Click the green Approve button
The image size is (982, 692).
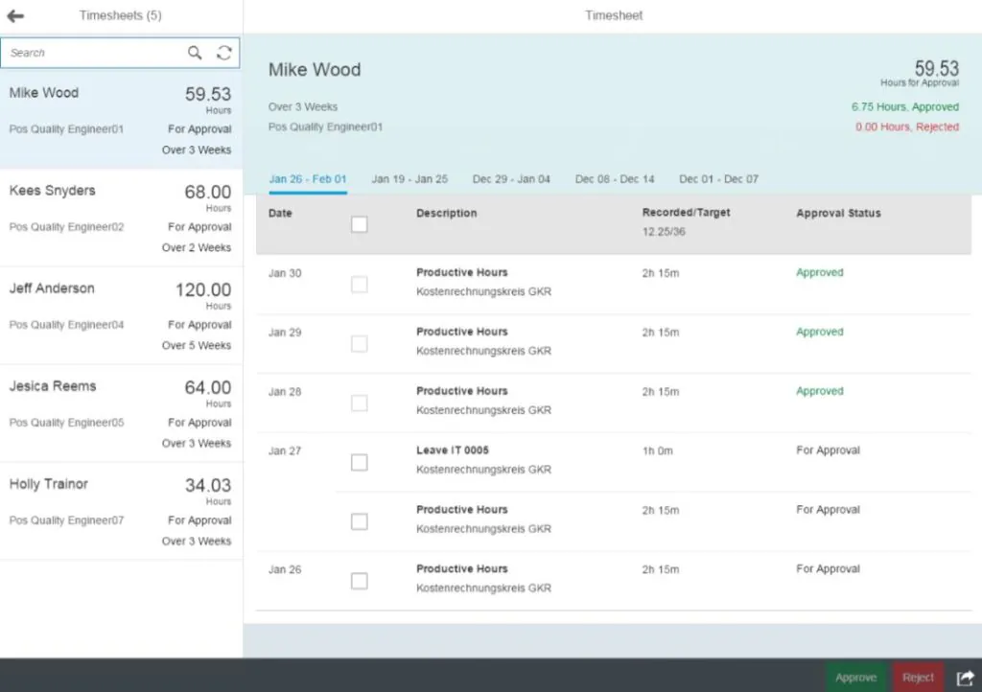click(x=855, y=678)
